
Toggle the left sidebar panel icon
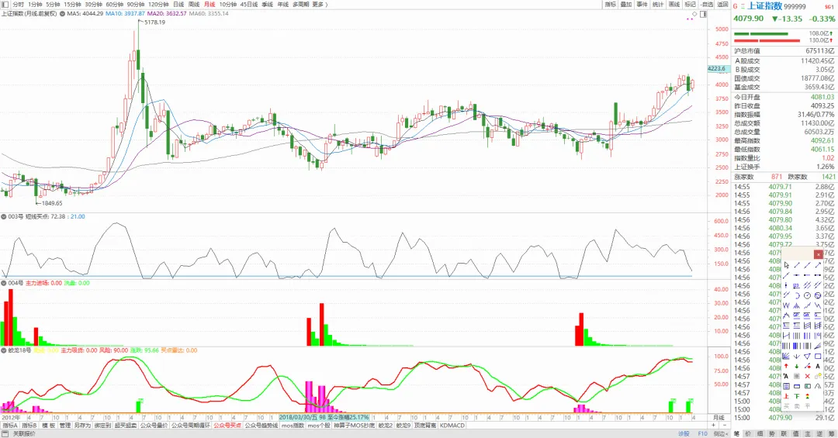click(x=5, y=5)
